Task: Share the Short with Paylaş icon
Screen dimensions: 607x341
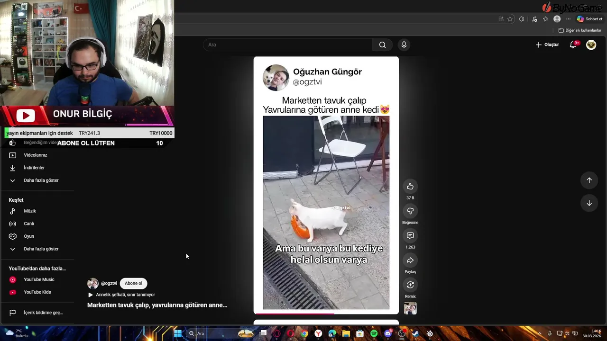Action: point(410,260)
